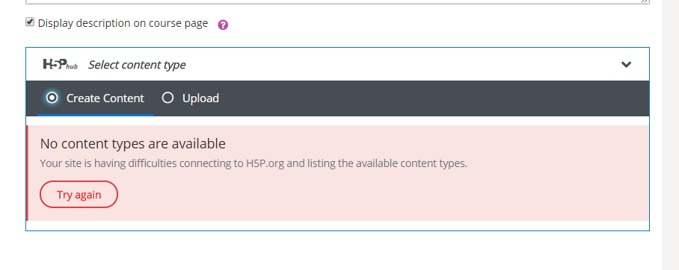
Task: Select the Upload radio button
Action: [x=168, y=98]
